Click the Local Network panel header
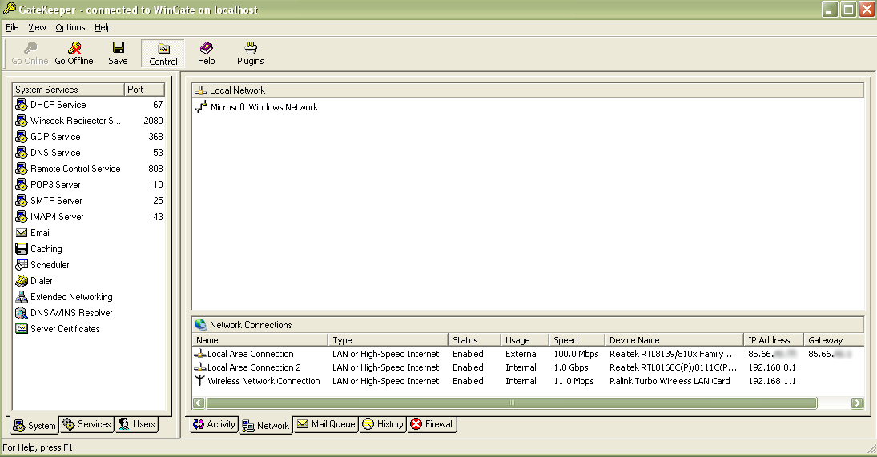This screenshot has height=457, width=877. coord(528,90)
